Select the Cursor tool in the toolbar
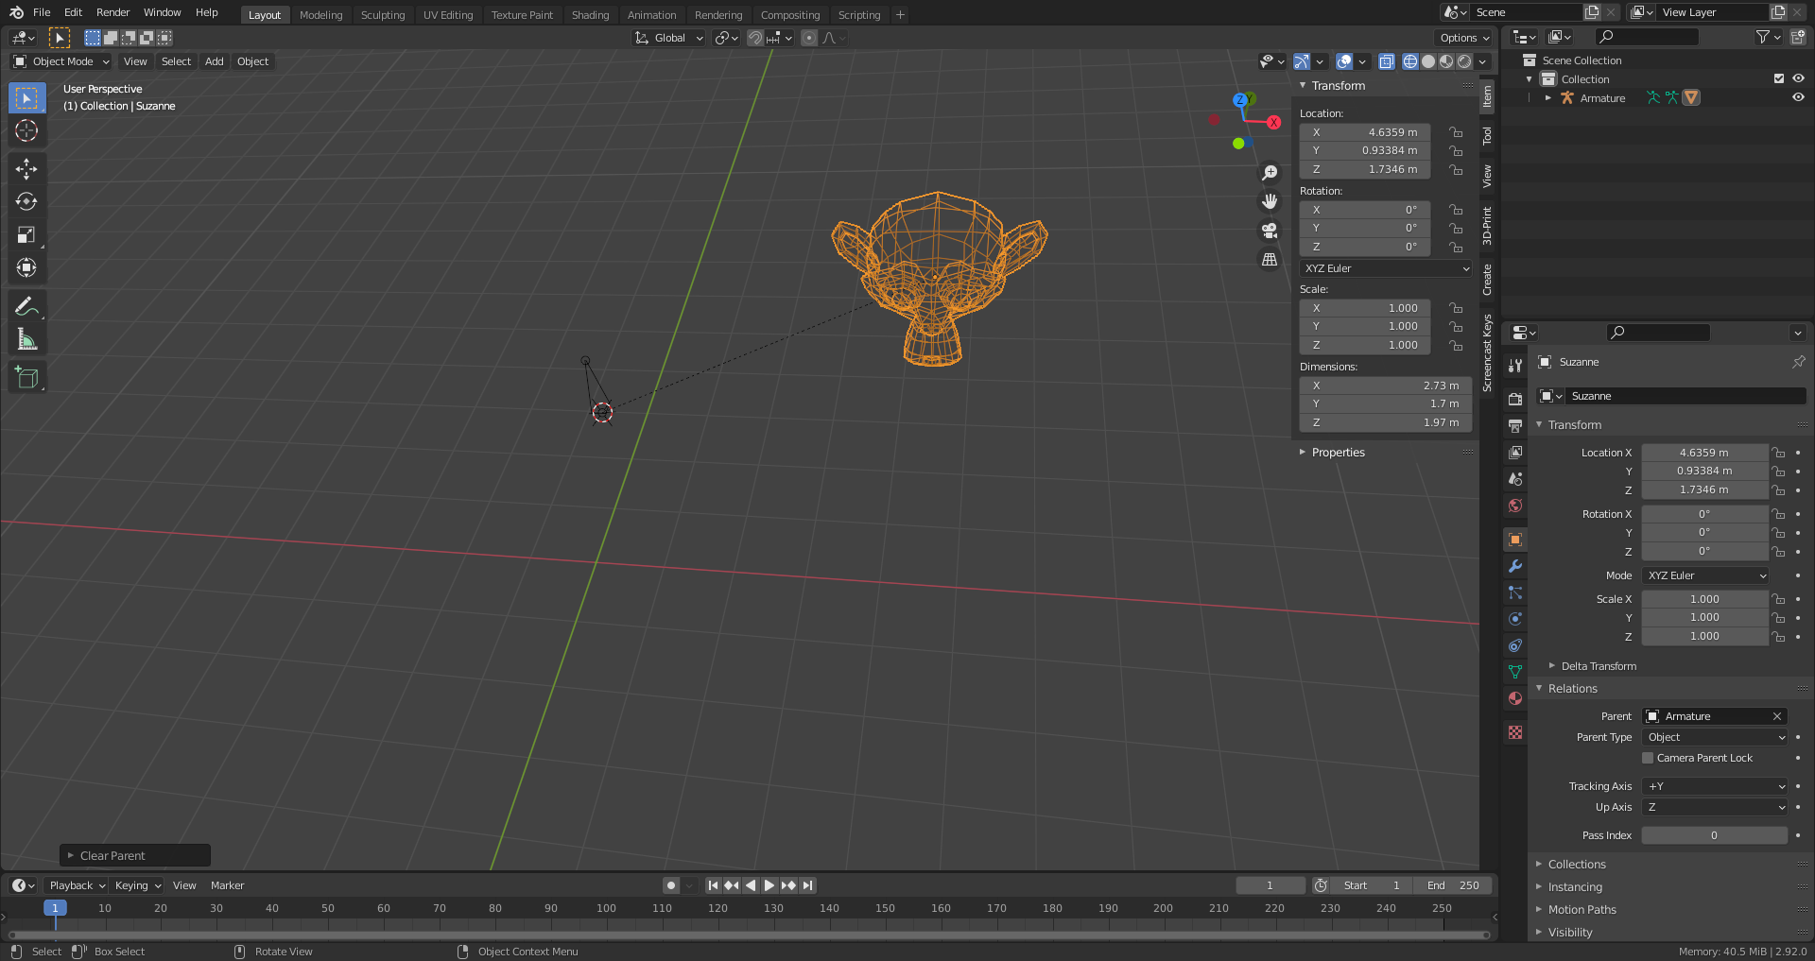This screenshot has height=961, width=1815. (x=26, y=130)
